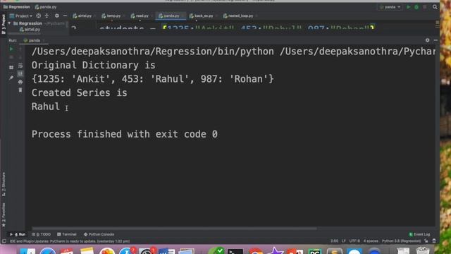Open Chrome icon in macOS Dock
This screenshot has width=451, height=254.
pyautogui.click(x=255, y=251)
